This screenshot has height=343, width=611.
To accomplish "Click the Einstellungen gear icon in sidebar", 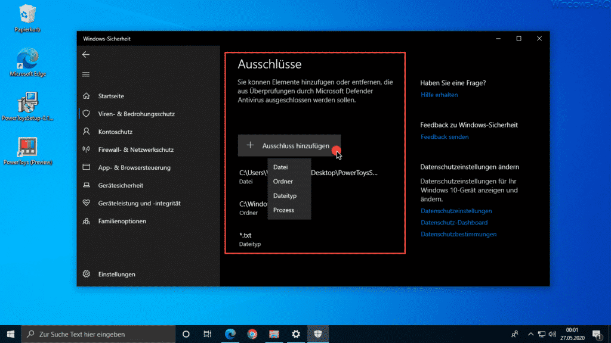I will click(86, 274).
